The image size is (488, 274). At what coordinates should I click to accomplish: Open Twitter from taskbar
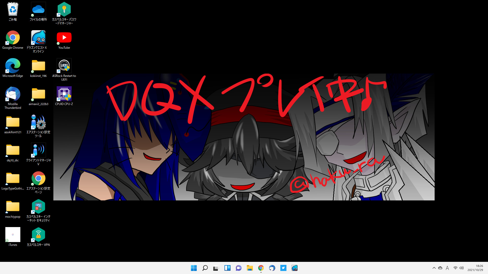coord(283,268)
